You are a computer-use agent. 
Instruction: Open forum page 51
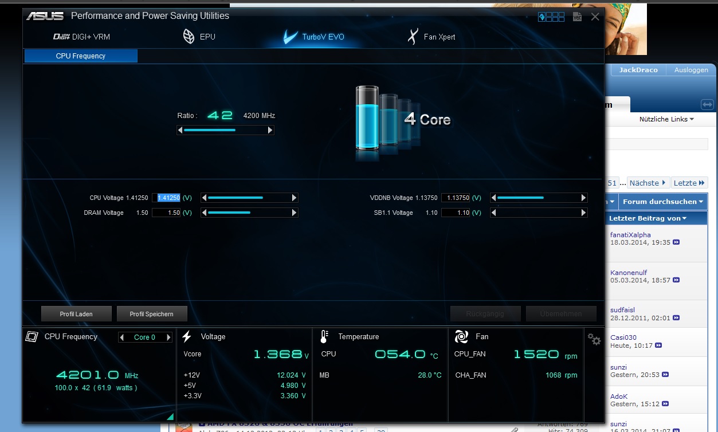[x=612, y=183]
